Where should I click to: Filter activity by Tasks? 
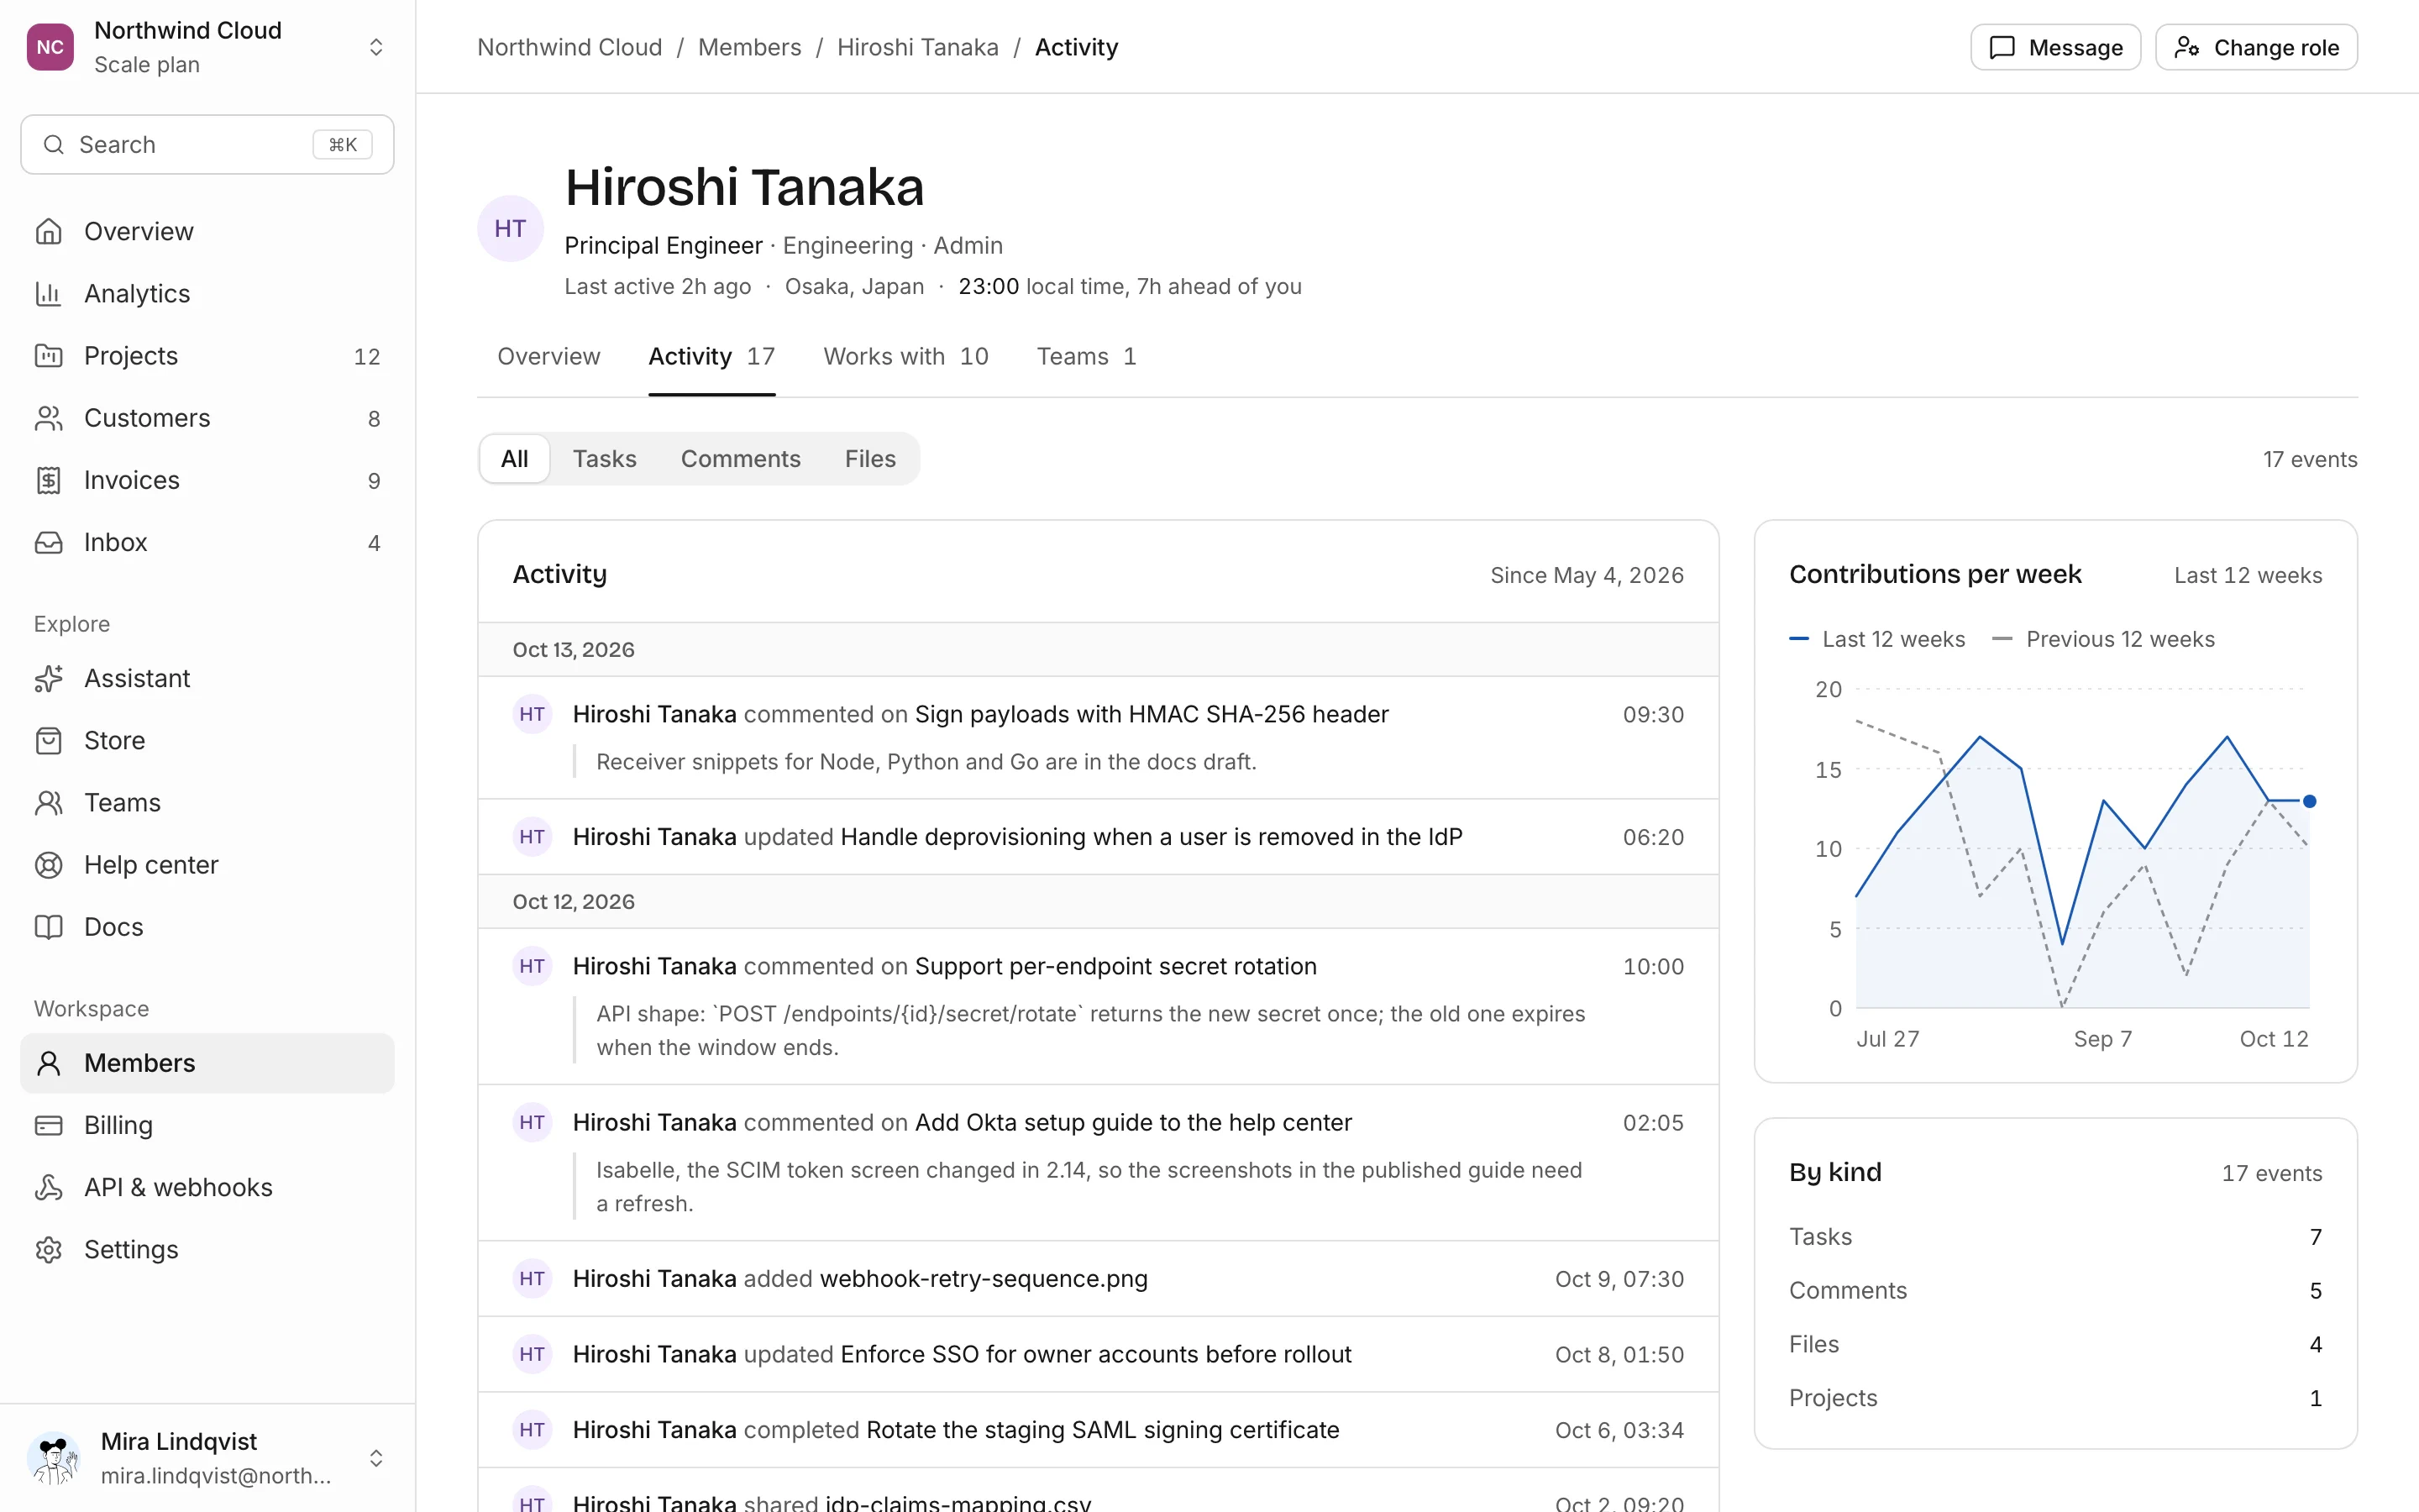604,459
